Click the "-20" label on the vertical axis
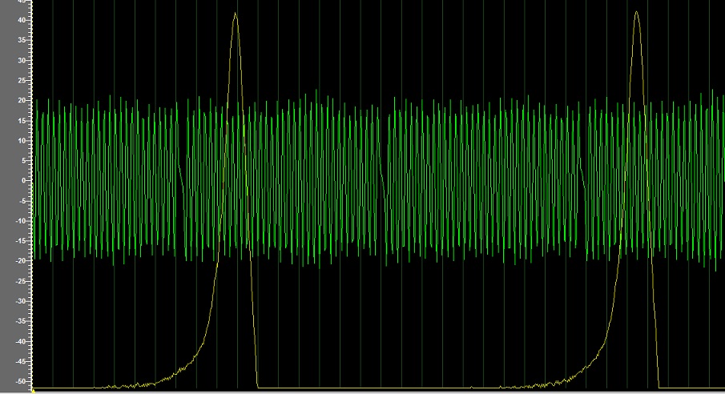 click(x=20, y=261)
